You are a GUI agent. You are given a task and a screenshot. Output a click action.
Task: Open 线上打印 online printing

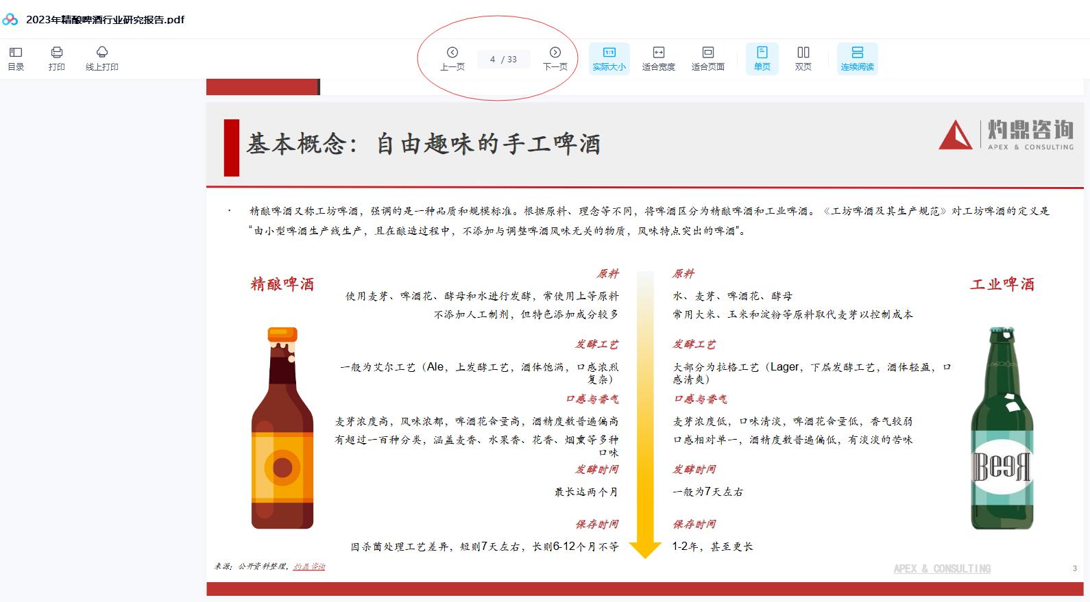point(101,58)
